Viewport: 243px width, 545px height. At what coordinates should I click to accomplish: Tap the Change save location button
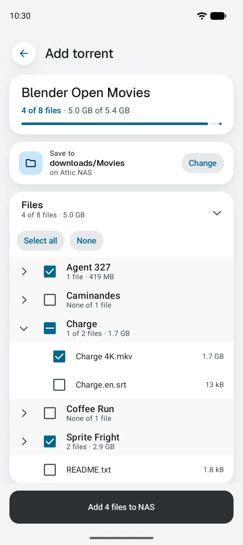(202, 163)
